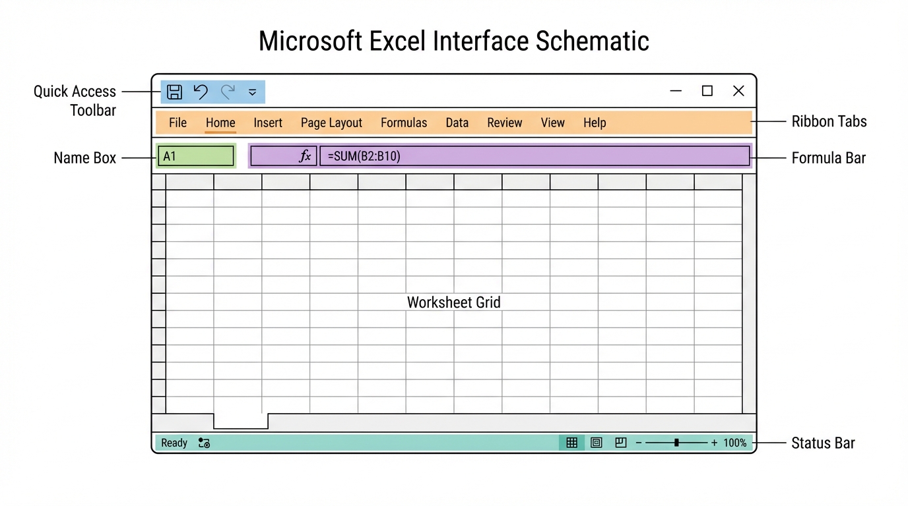Zoom out with the minus icon
This screenshot has width=908, height=506.
pos(639,443)
